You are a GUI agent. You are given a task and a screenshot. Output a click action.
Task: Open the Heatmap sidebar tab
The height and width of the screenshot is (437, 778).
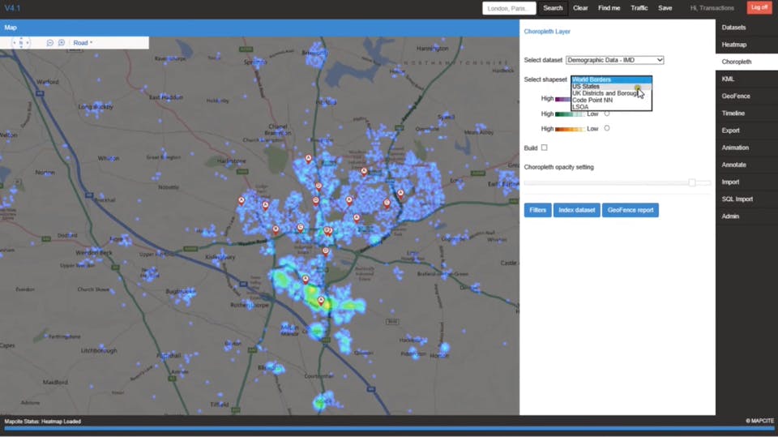(734, 45)
